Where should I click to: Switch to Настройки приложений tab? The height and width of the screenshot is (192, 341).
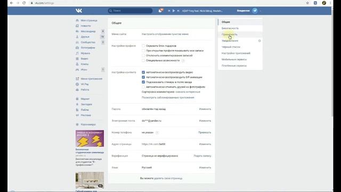(240, 53)
